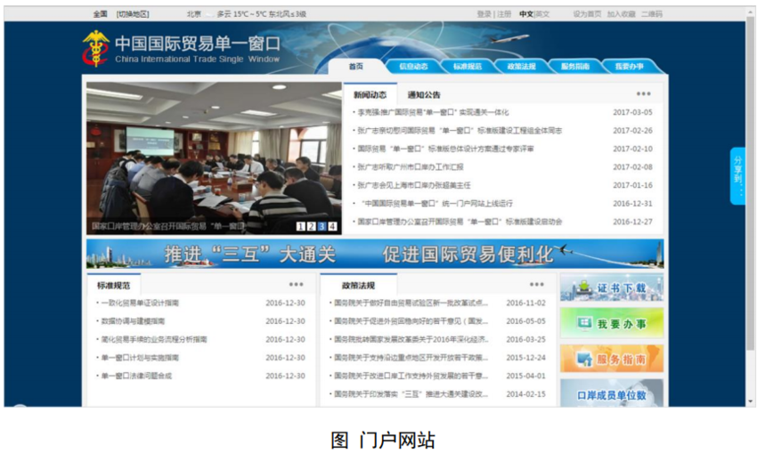765x461 pixels.
Task: Click the 推进三互大通关 banner
Action: pyautogui.click(x=374, y=255)
